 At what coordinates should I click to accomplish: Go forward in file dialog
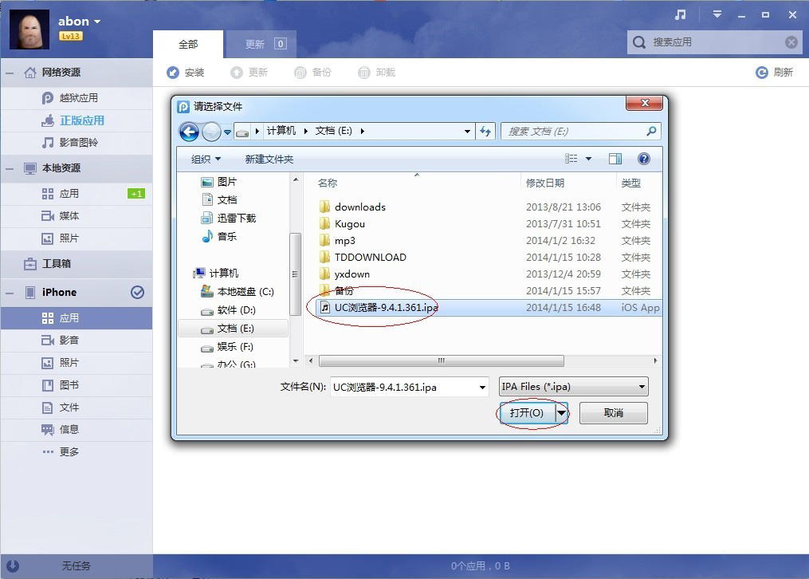[x=211, y=132]
